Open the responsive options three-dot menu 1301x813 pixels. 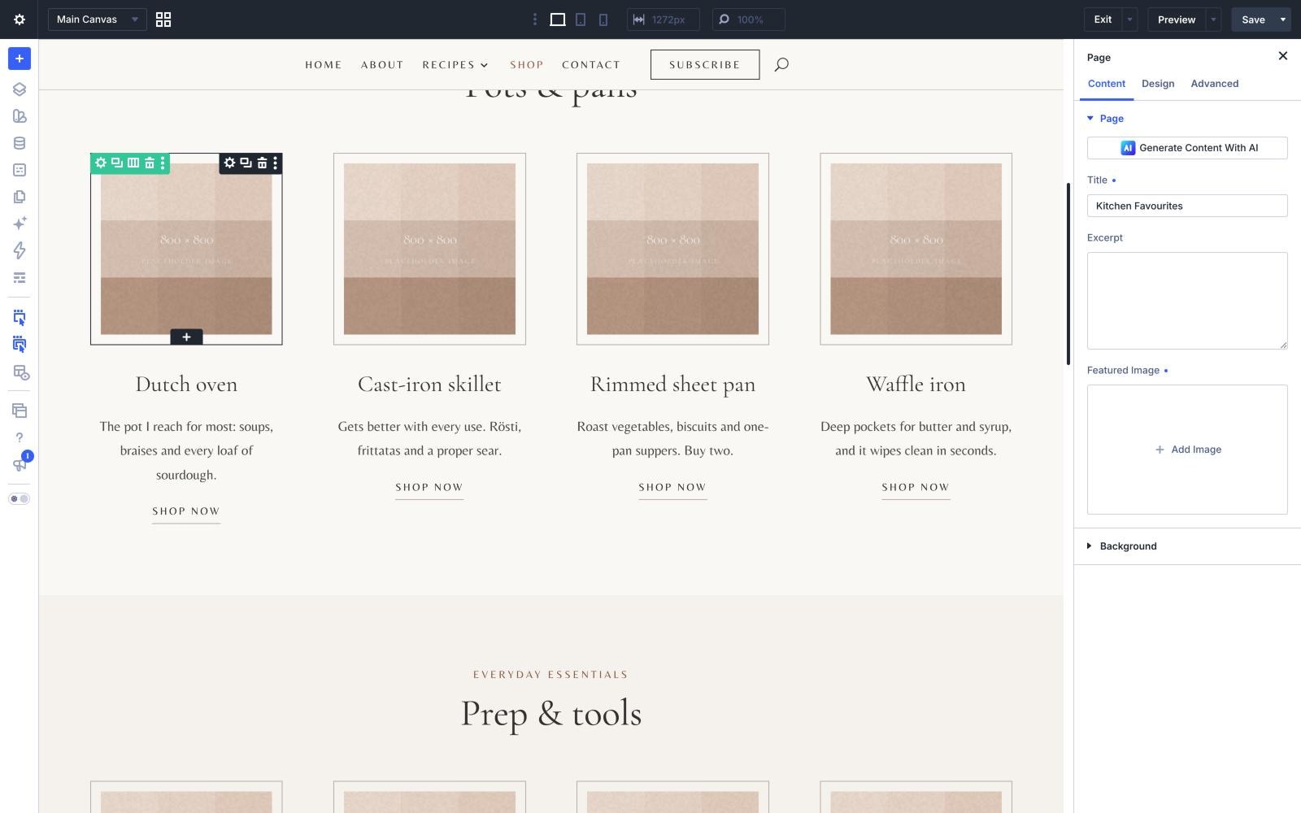(534, 20)
